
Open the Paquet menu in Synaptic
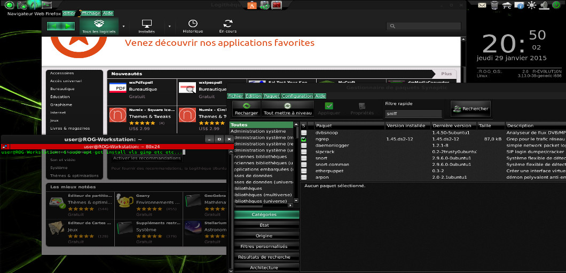tap(271, 96)
